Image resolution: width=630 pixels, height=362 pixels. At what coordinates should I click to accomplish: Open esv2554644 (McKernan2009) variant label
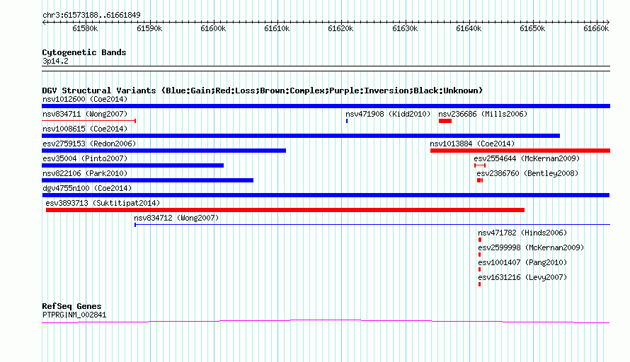tap(527, 158)
